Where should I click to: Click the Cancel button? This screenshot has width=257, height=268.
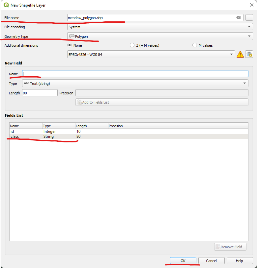pos(211,261)
